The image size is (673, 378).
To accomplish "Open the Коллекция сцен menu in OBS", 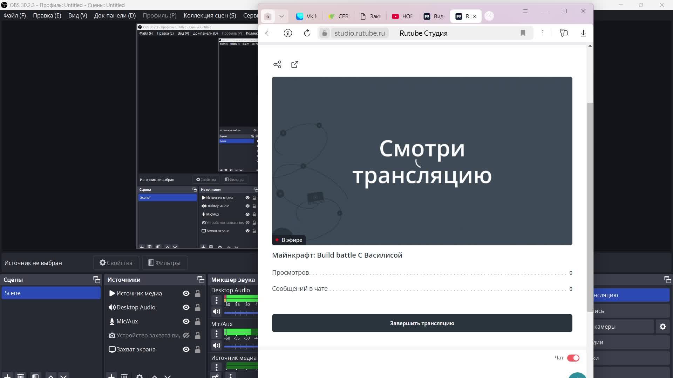I will (210, 15).
